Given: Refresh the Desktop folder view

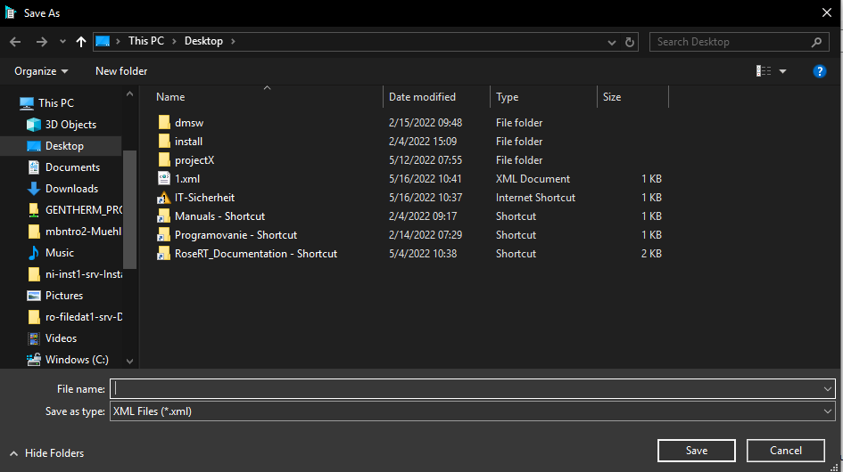Looking at the screenshot, I should (630, 42).
